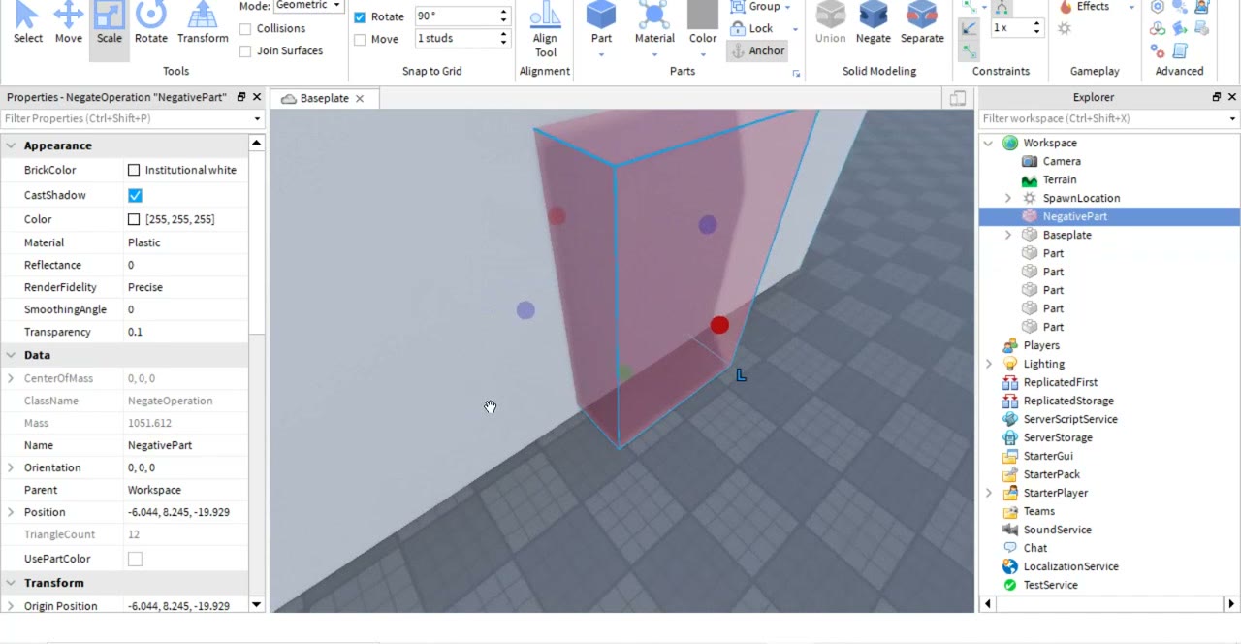Screen dimensions: 1241x644
Task: Pick the Transform tool
Action: 203,23
